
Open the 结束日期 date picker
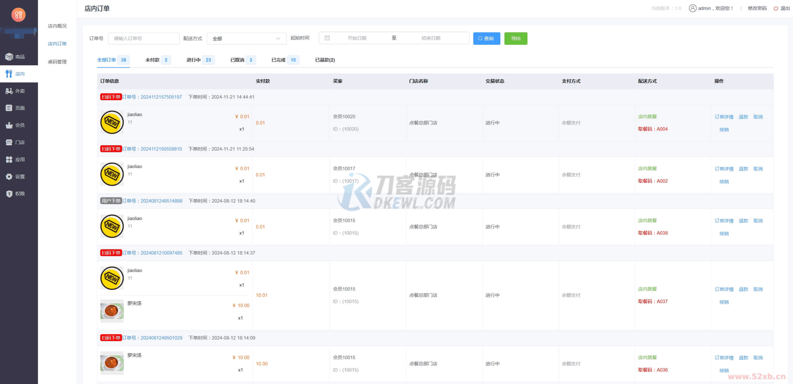(x=430, y=38)
